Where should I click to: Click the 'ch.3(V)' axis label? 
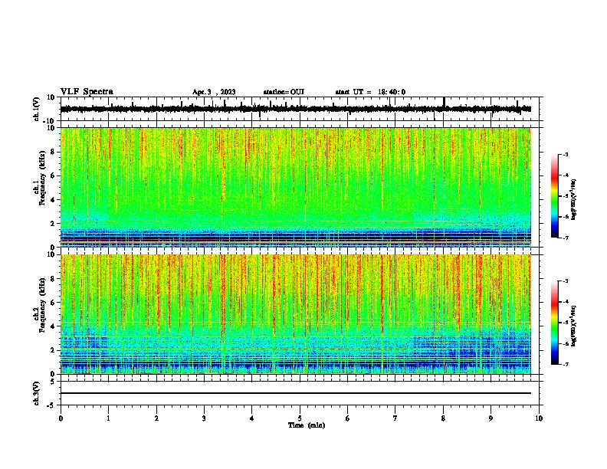click(x=37, y=393)
